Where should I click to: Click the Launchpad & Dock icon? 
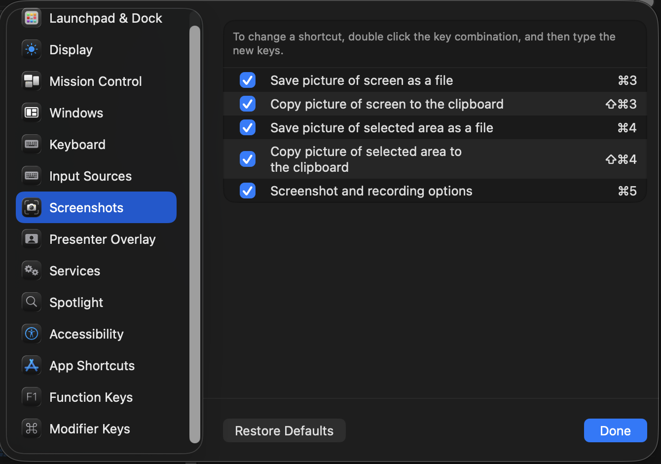click(32, 18)
